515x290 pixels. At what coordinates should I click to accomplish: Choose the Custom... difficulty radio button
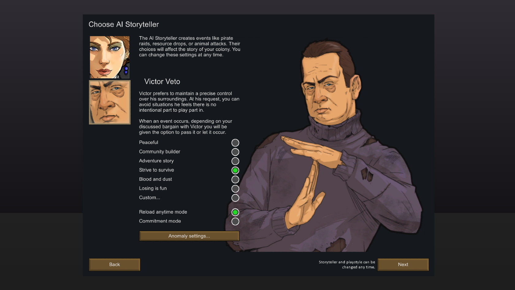tap(235, 198)
